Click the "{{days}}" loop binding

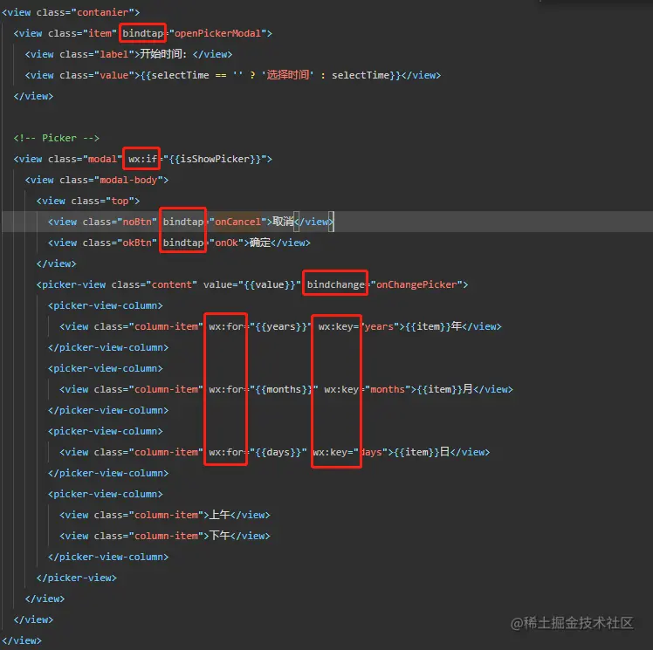278,452
